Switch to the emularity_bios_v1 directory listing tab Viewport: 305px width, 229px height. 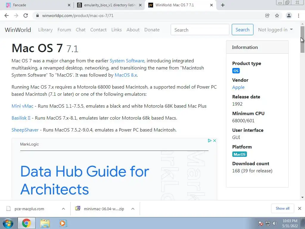[x=110, y=5]
